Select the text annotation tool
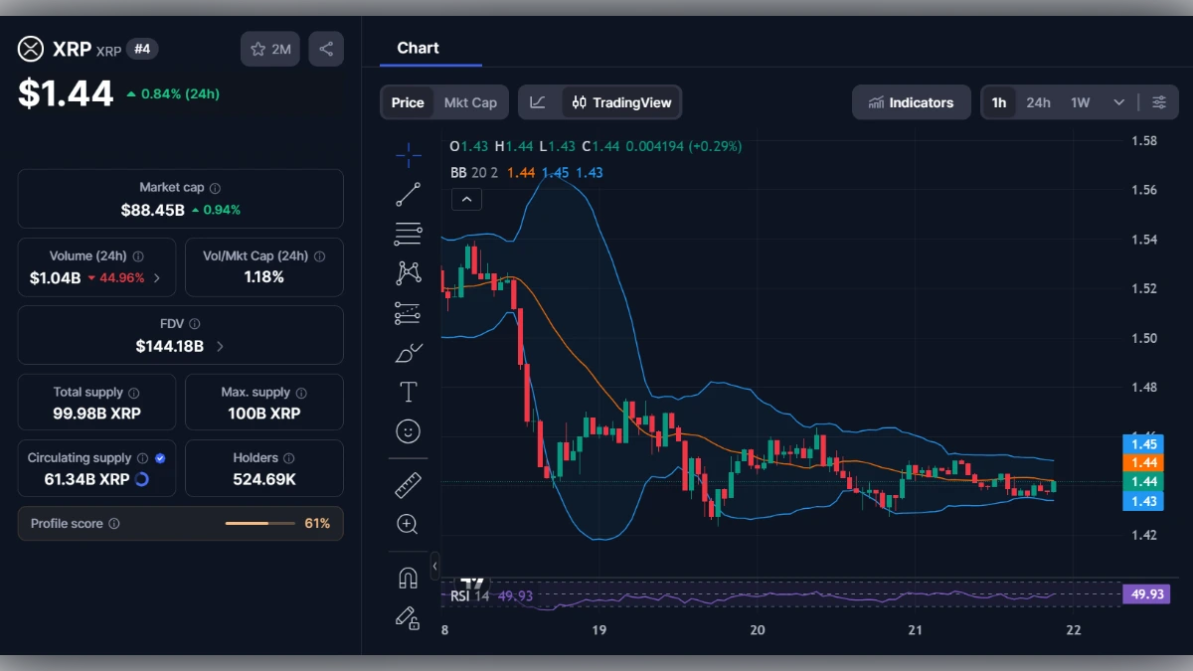1193x671 pixels. (x=408, y=392)
